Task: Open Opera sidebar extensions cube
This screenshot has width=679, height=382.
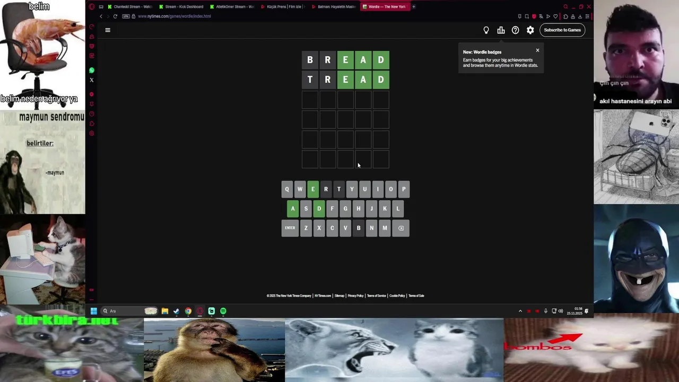Action: coord(92,124)
